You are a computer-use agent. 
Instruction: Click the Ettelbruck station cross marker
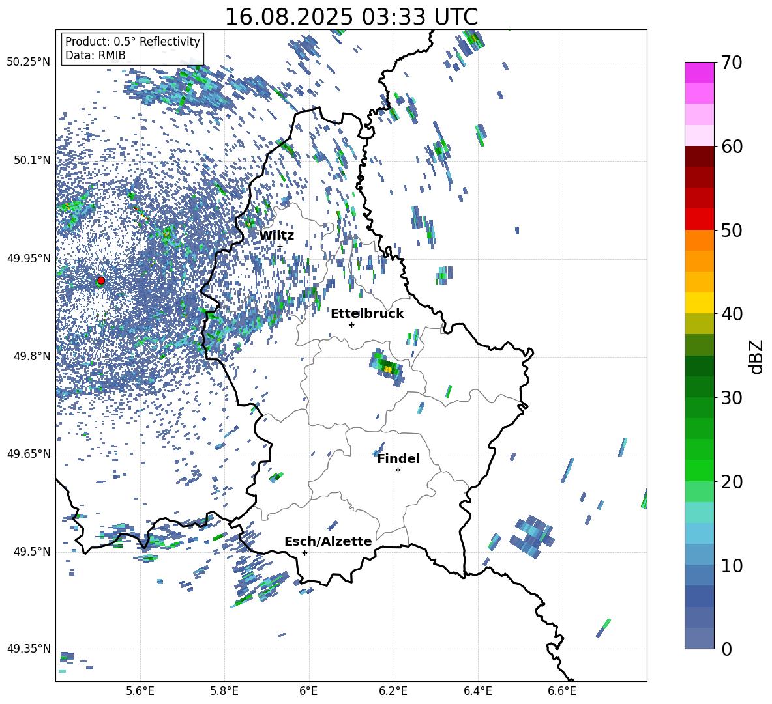(x=351, y=324)
